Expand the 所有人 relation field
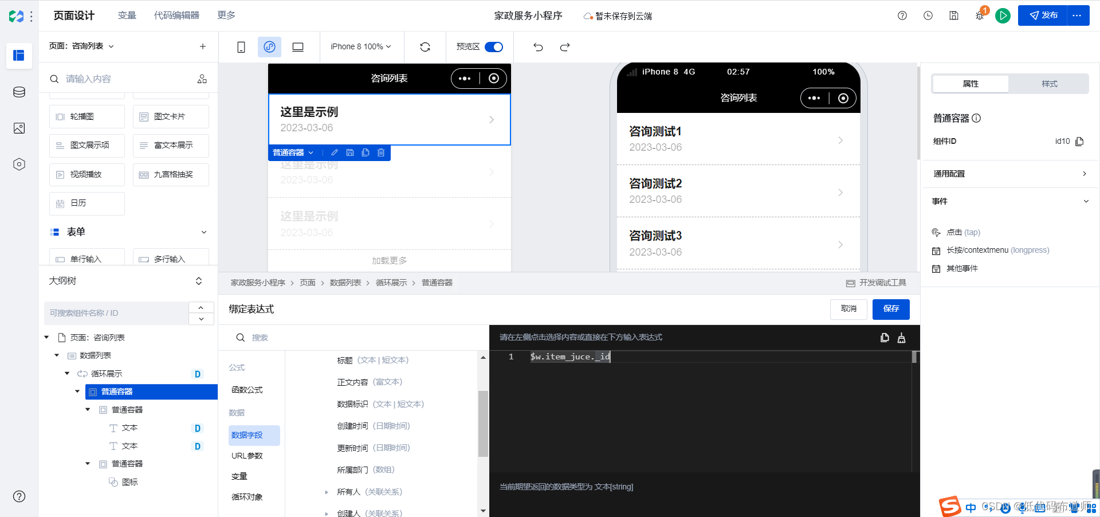The image size is (1100, 517). [x=327, y=492]
